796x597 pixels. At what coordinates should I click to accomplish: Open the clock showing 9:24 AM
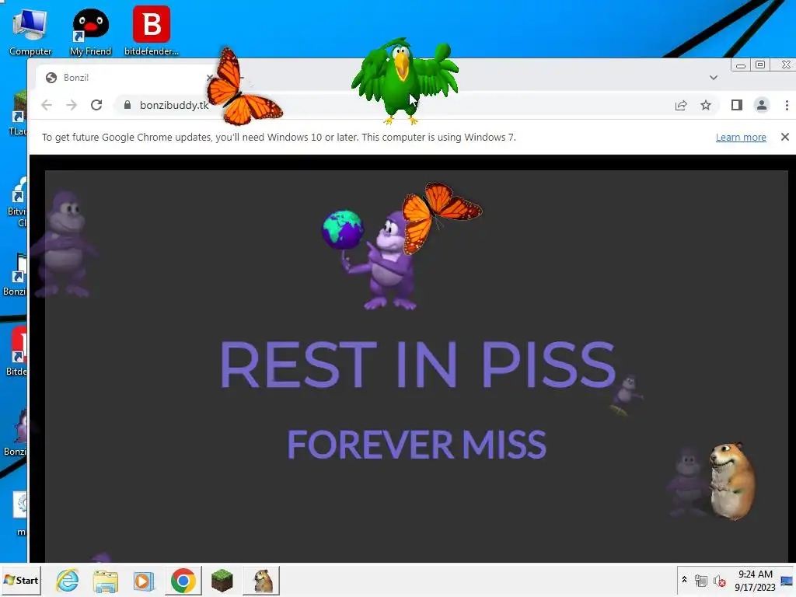[x=755, y=580]
